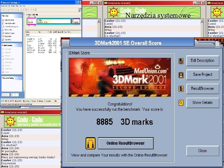Click scroll-down arrow of PartitionMagic task pane
The image size is (224, 168).
pyautogui.click(x=24, y=91)
